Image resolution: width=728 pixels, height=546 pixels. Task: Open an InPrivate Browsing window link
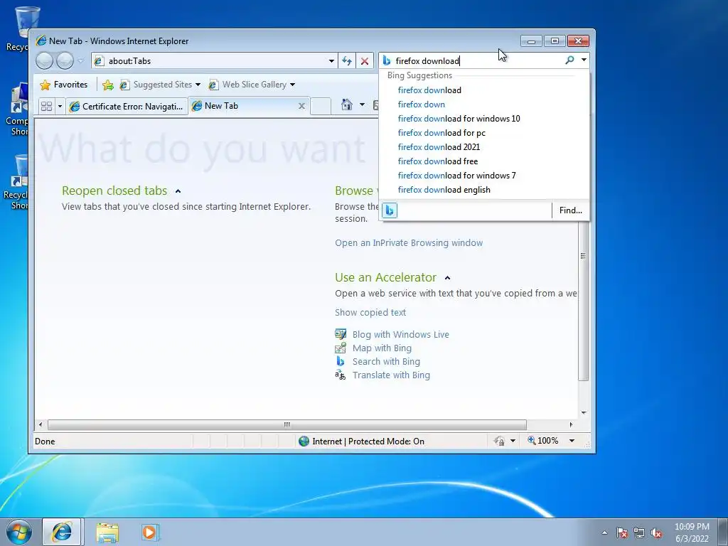point(409,243)
